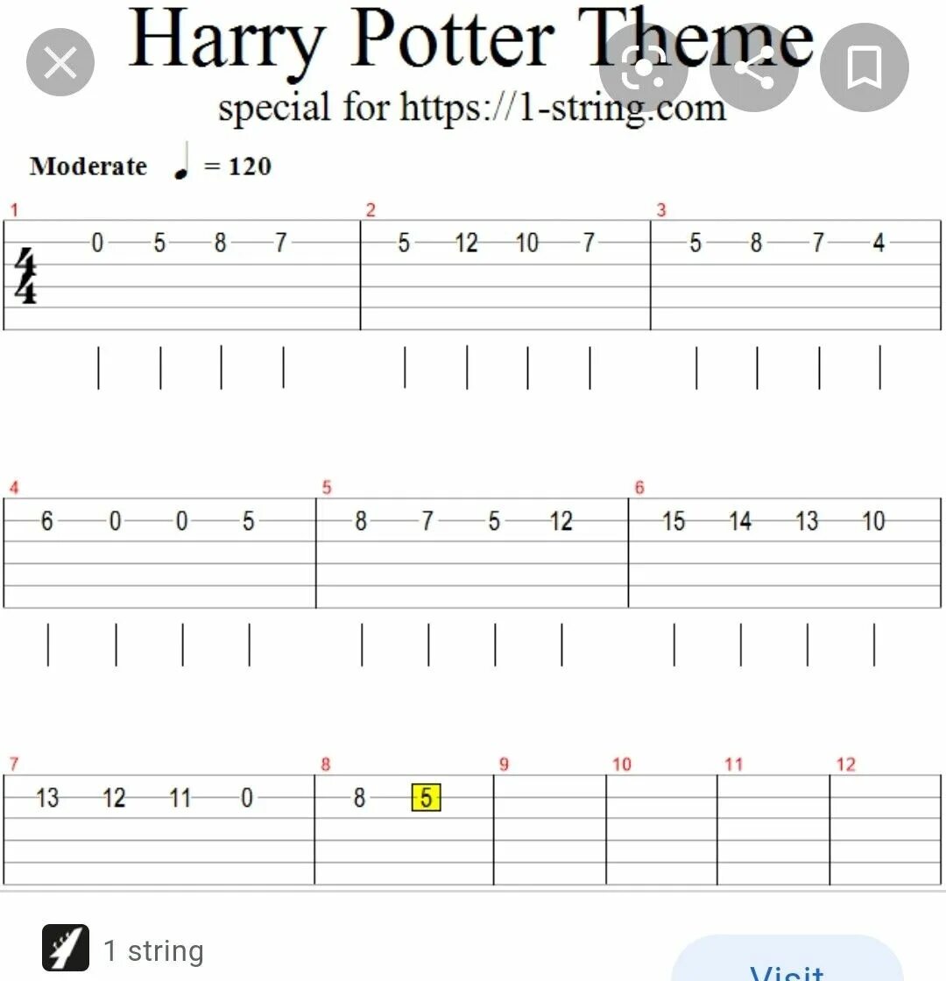The width and height of the screenshot is (946, 981).
Task: Click the 1-string.com URL subtitle
Action: pos(472,108)
